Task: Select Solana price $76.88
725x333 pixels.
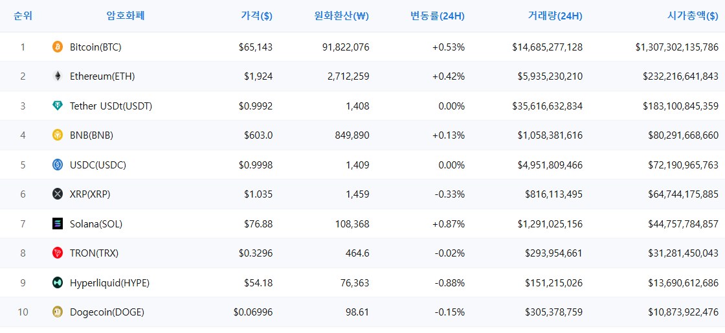Action: tap(258, 224)
